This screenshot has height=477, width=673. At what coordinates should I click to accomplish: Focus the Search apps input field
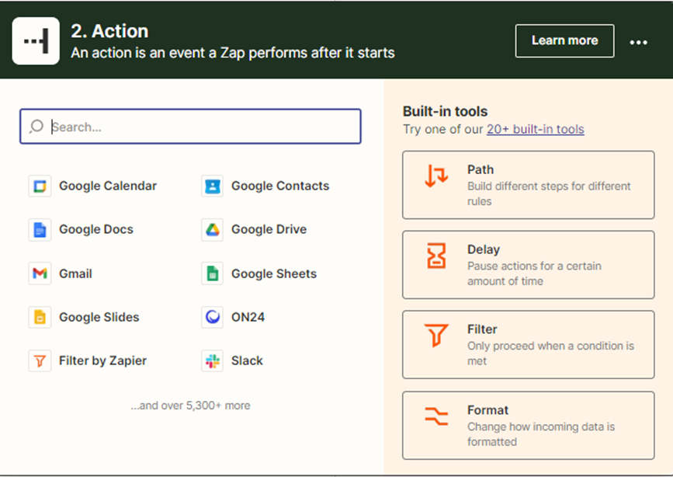190,127
